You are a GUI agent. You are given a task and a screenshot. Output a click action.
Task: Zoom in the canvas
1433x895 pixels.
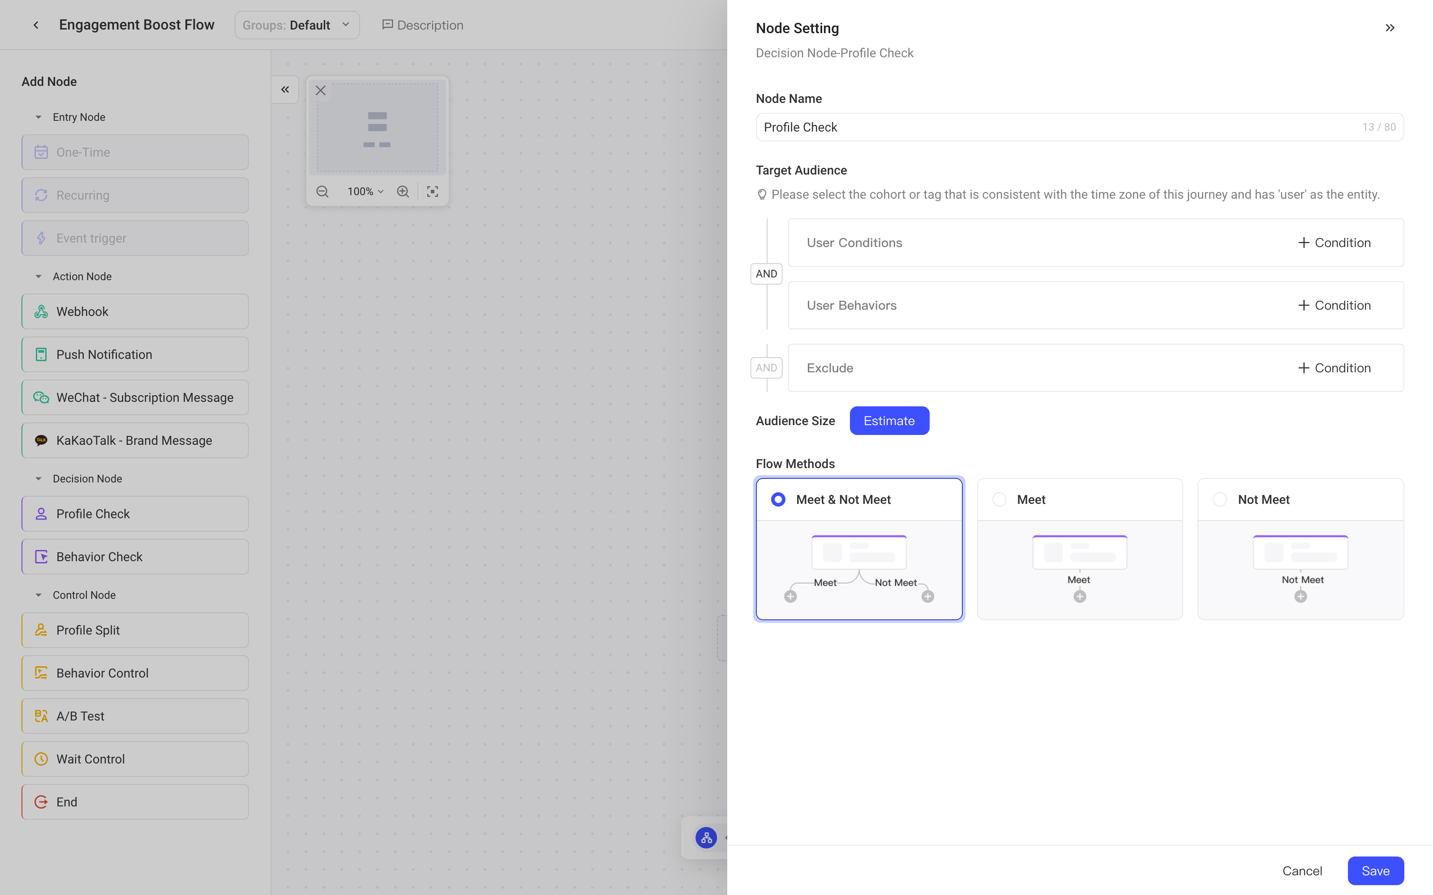403,191
